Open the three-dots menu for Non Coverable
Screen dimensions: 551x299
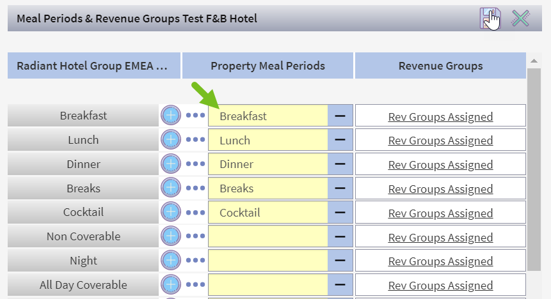(x=196, y=236)
